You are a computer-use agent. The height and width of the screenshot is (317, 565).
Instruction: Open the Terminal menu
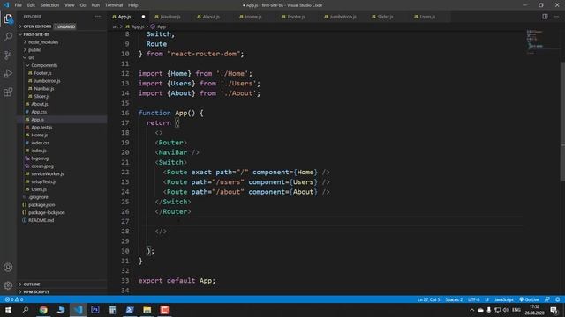click(114, 5)
